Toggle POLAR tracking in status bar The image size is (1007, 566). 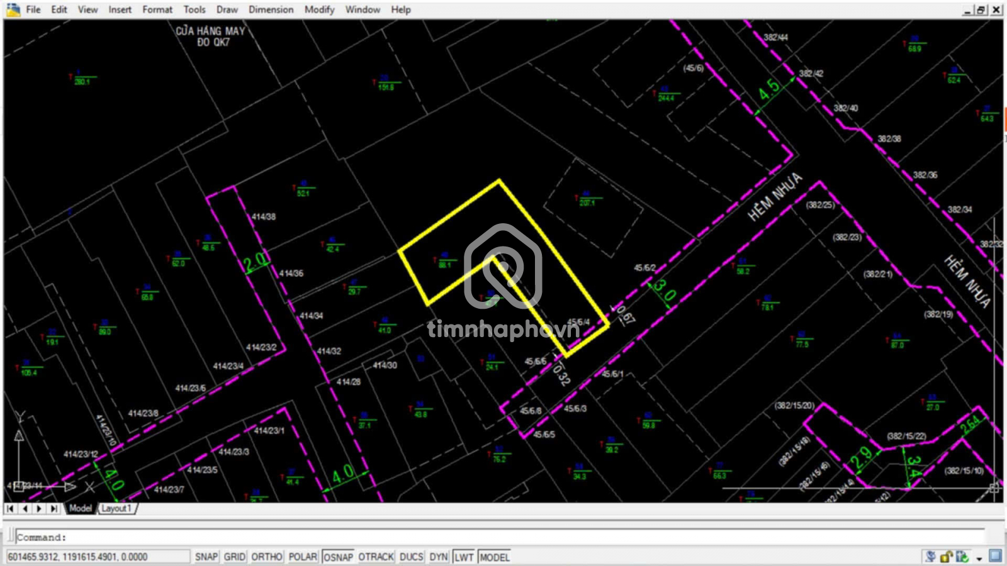tap(303, 557)
